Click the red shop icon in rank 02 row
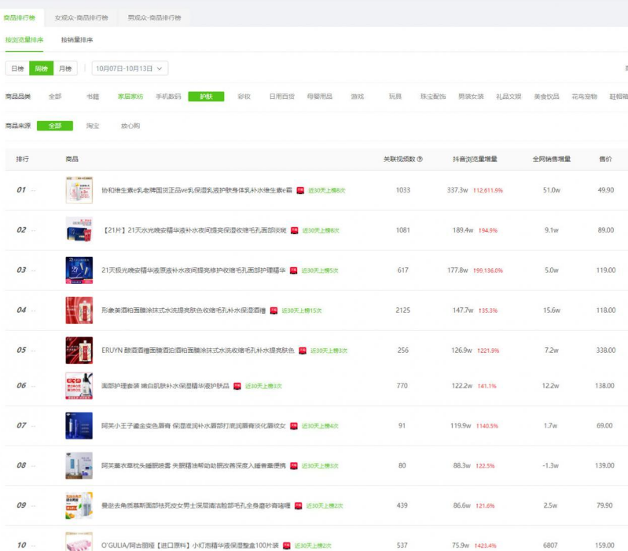This screenshot has height=551, width=628. 295,230
